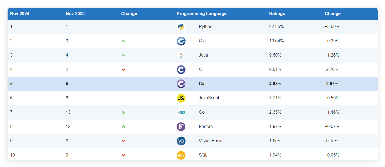The height and width of the screenshot is (167, 385).
Task: Click the Nov 2024 column header
Action: click(20, 14)
